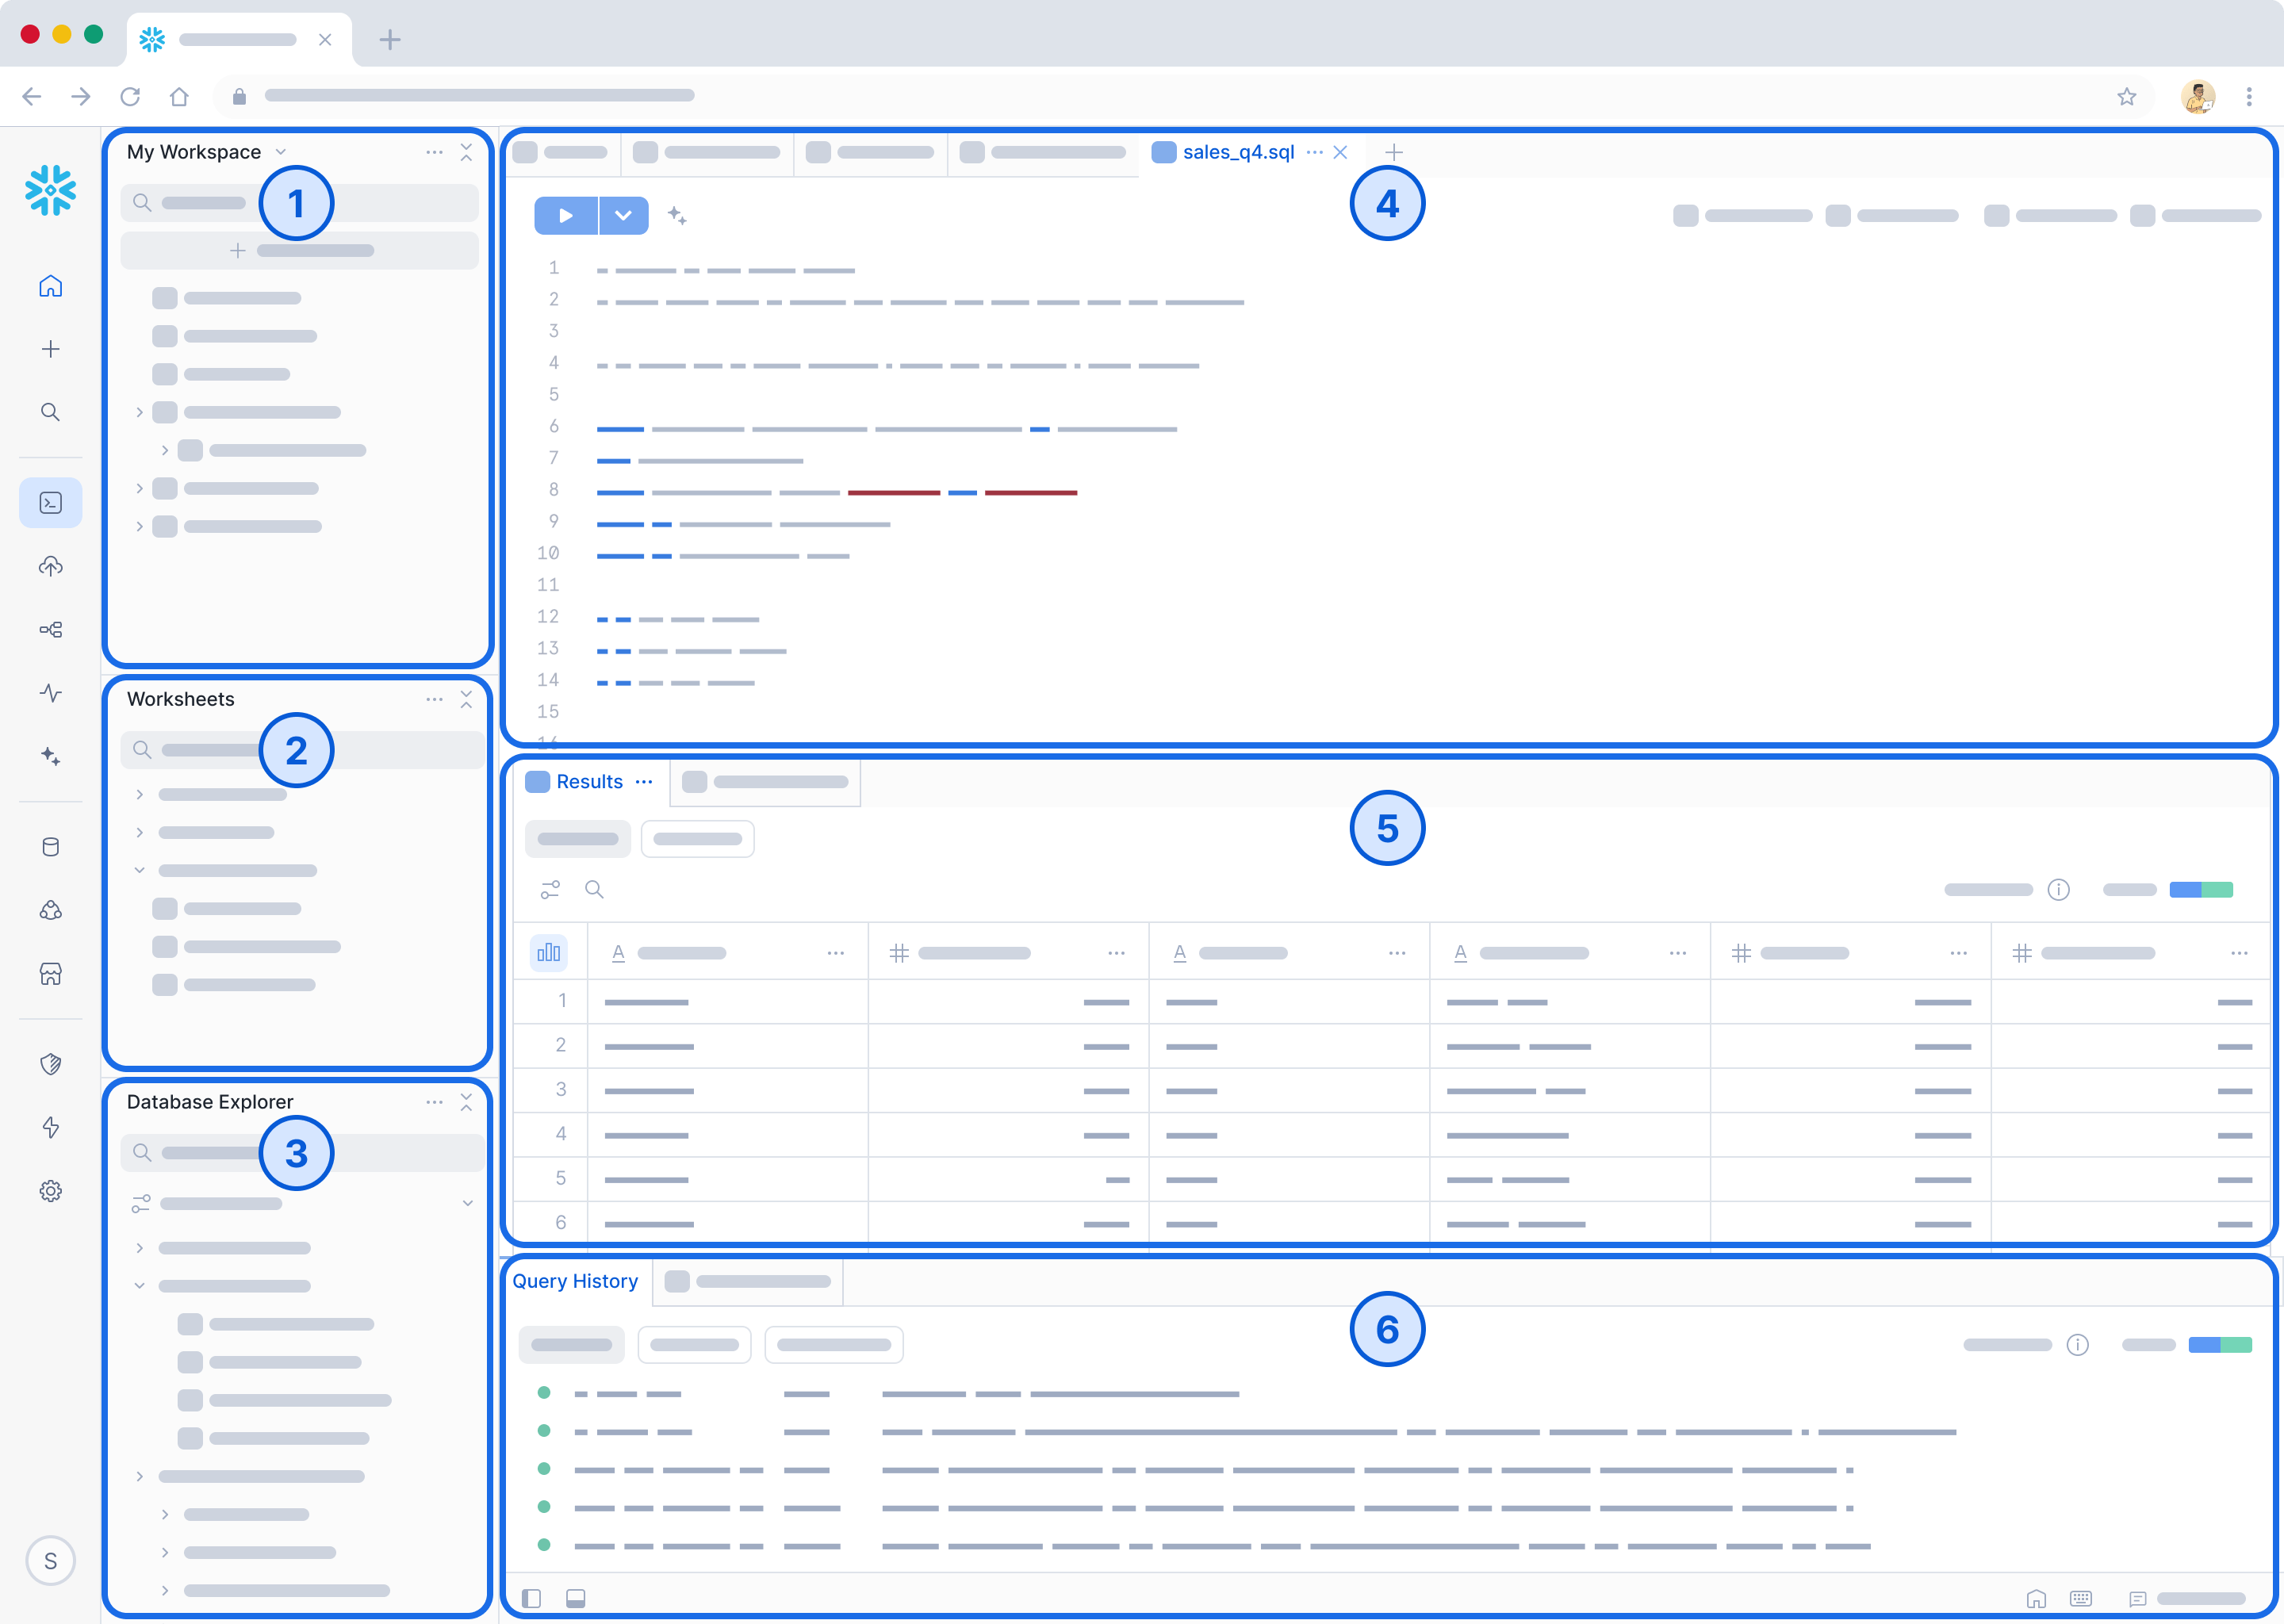Open the My Workspace title dropdown
Viewport: 2284px width, 1624px height.
281,151
